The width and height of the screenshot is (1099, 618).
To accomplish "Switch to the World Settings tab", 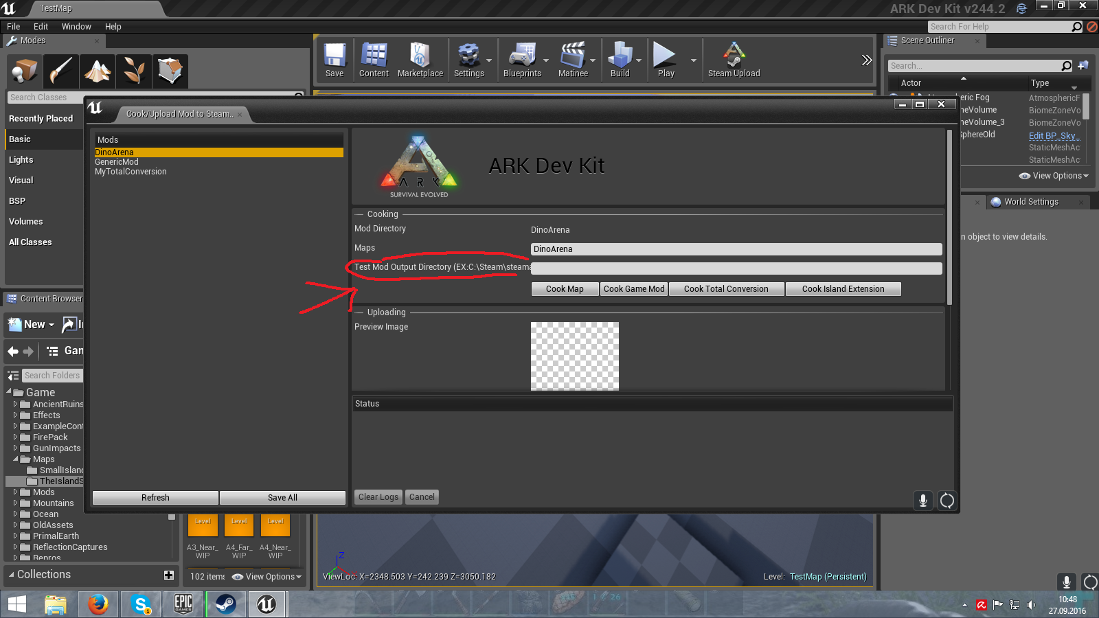I will coord(1030,202).
